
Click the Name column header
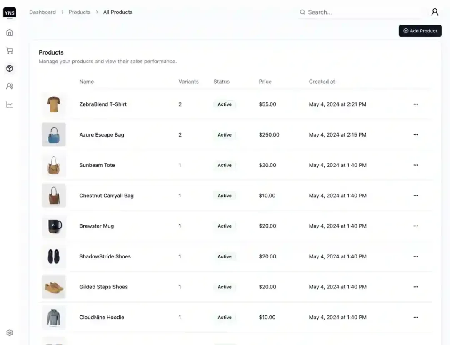[86, 82]
